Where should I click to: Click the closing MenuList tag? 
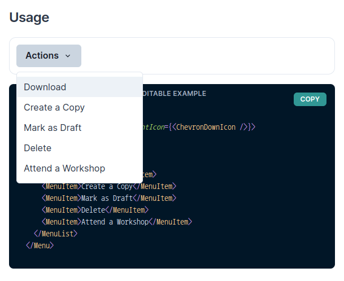click(x=55, y=234)
